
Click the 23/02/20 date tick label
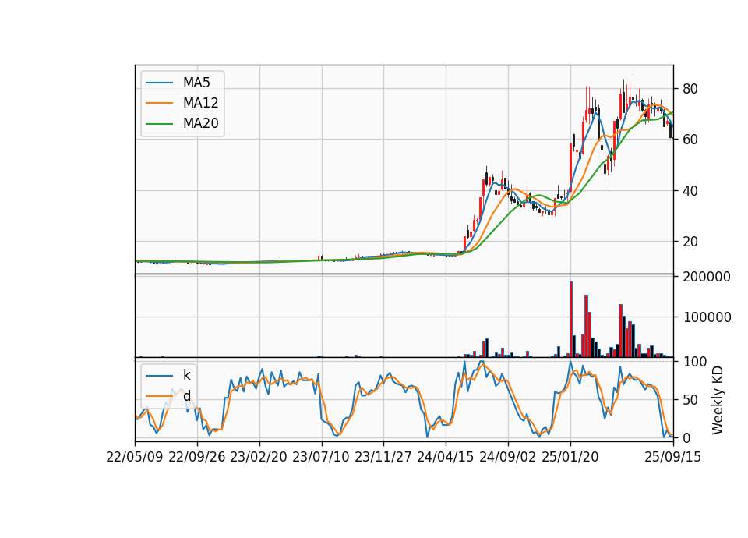click(259, 457)
